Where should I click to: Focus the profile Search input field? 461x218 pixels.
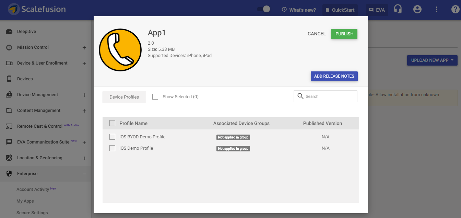(326, 96)
